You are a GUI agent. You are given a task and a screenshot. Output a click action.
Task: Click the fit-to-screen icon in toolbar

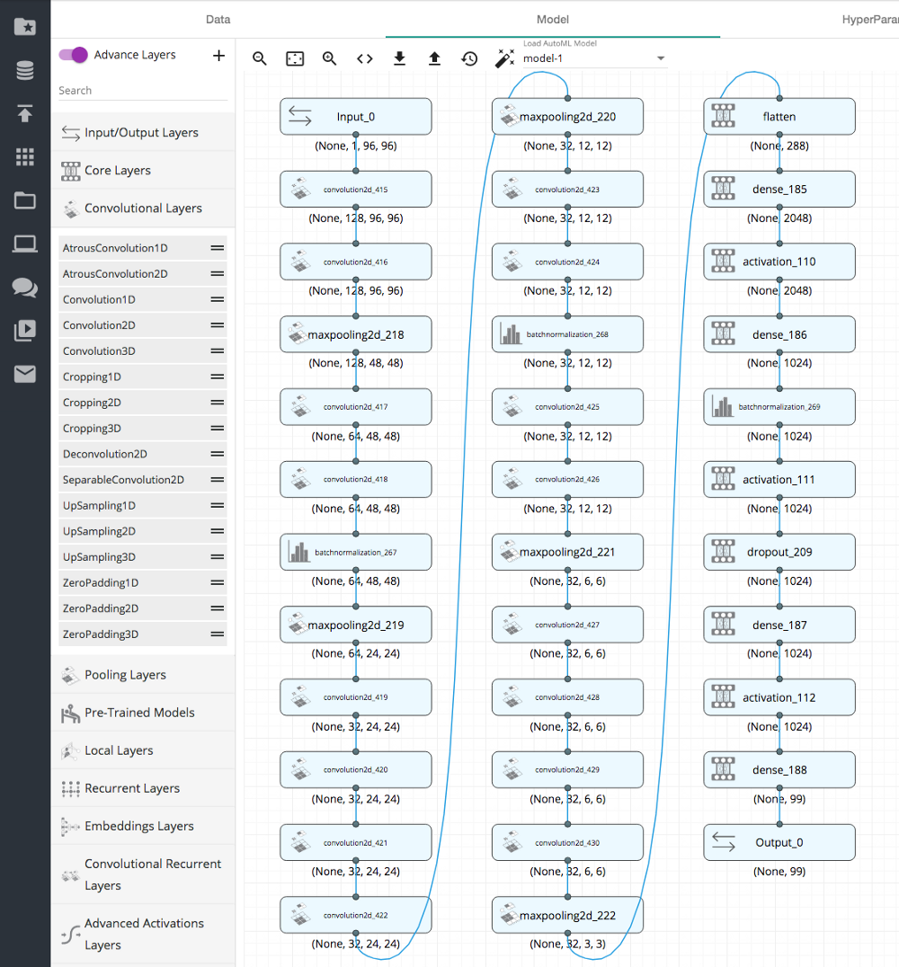[295, 58]
